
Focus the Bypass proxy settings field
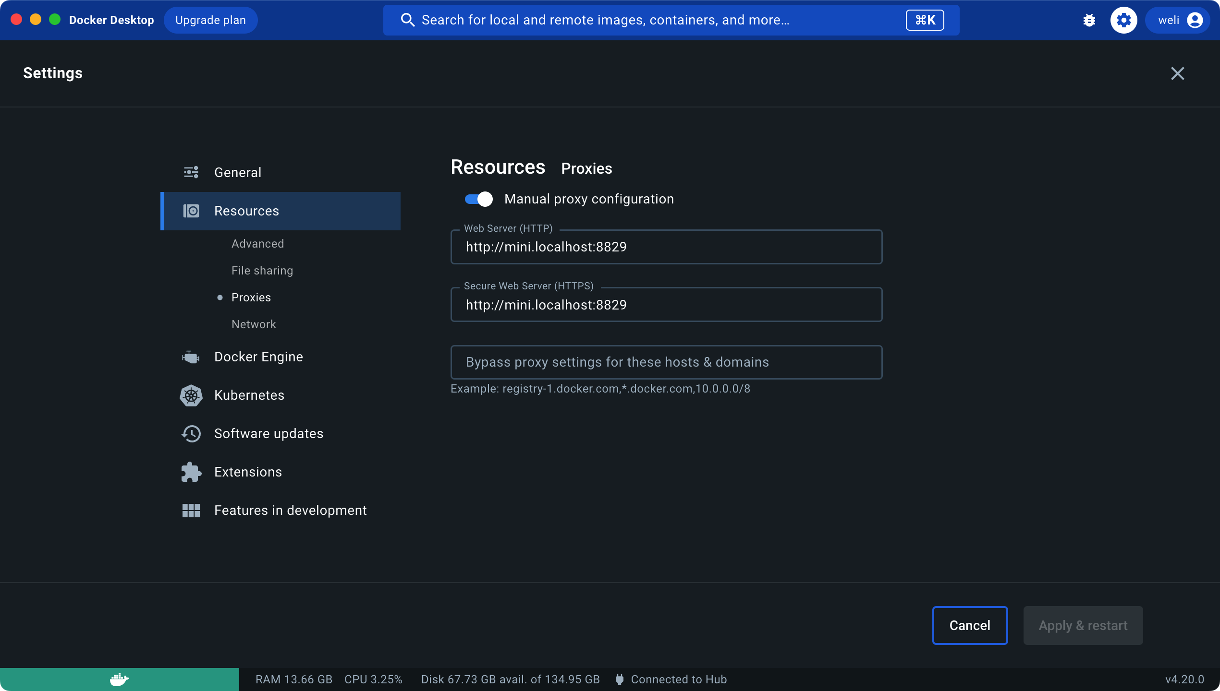pos(666,362)
